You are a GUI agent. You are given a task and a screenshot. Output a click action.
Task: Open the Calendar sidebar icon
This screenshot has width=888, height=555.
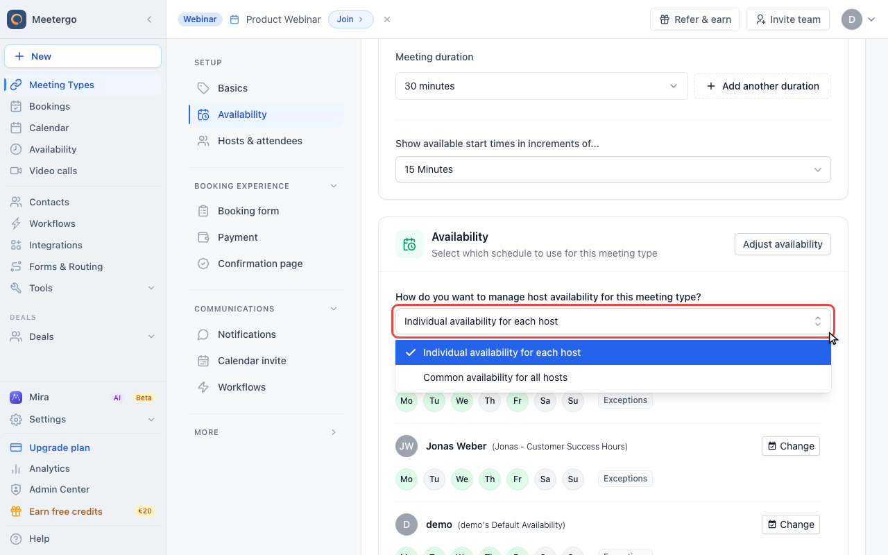coord(16,128)
